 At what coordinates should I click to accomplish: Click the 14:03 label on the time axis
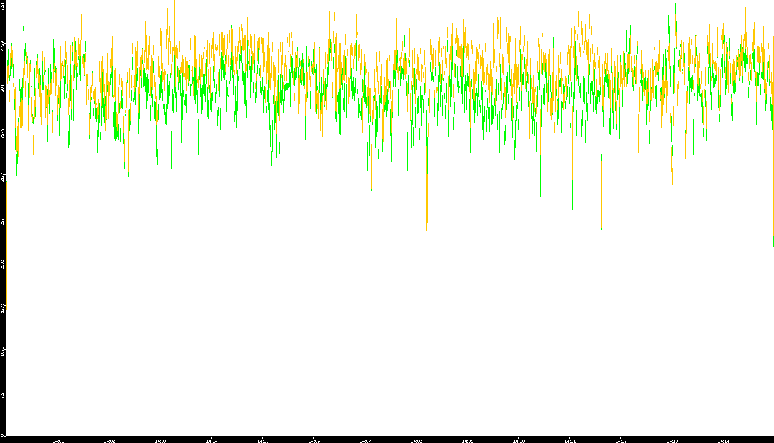[160, 441]
